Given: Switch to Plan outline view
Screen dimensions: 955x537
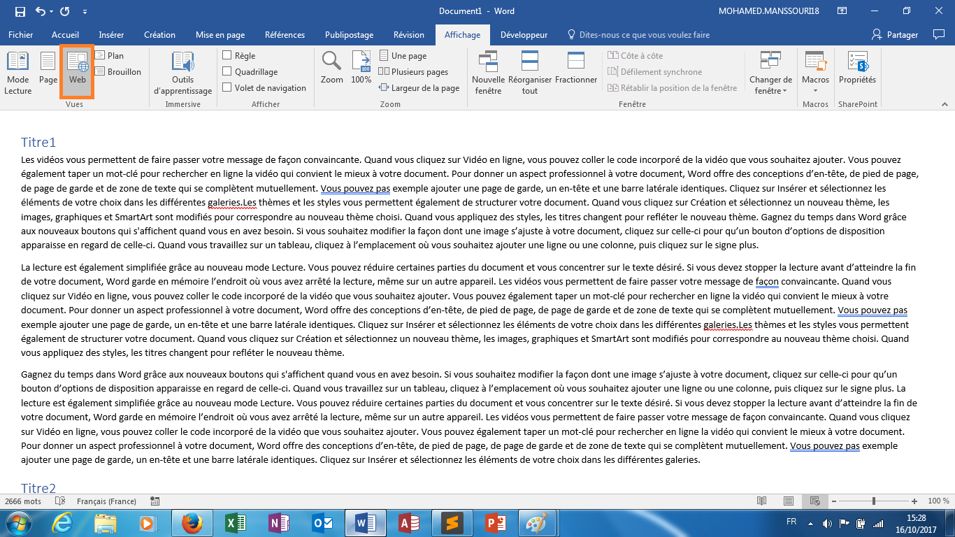Looking at the screenshot, I should coord(109,56).
